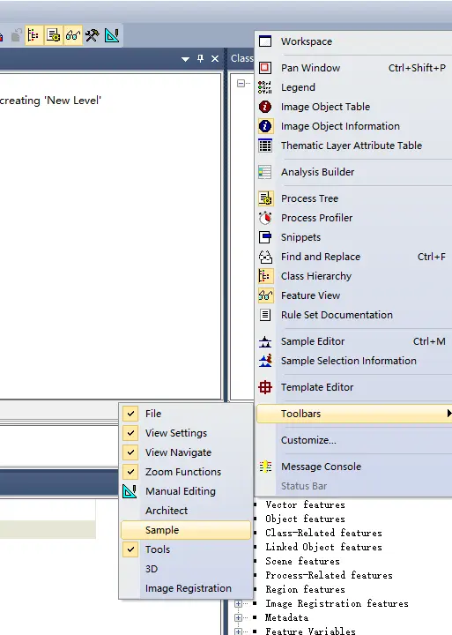Toggle the Zoom Functions toolbar checkmark

coord(130,472)
